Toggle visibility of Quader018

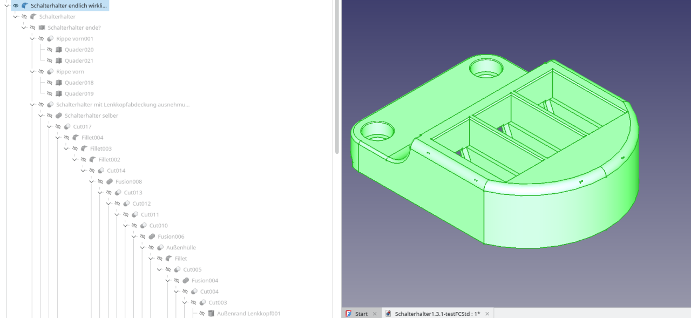[50, 83]
